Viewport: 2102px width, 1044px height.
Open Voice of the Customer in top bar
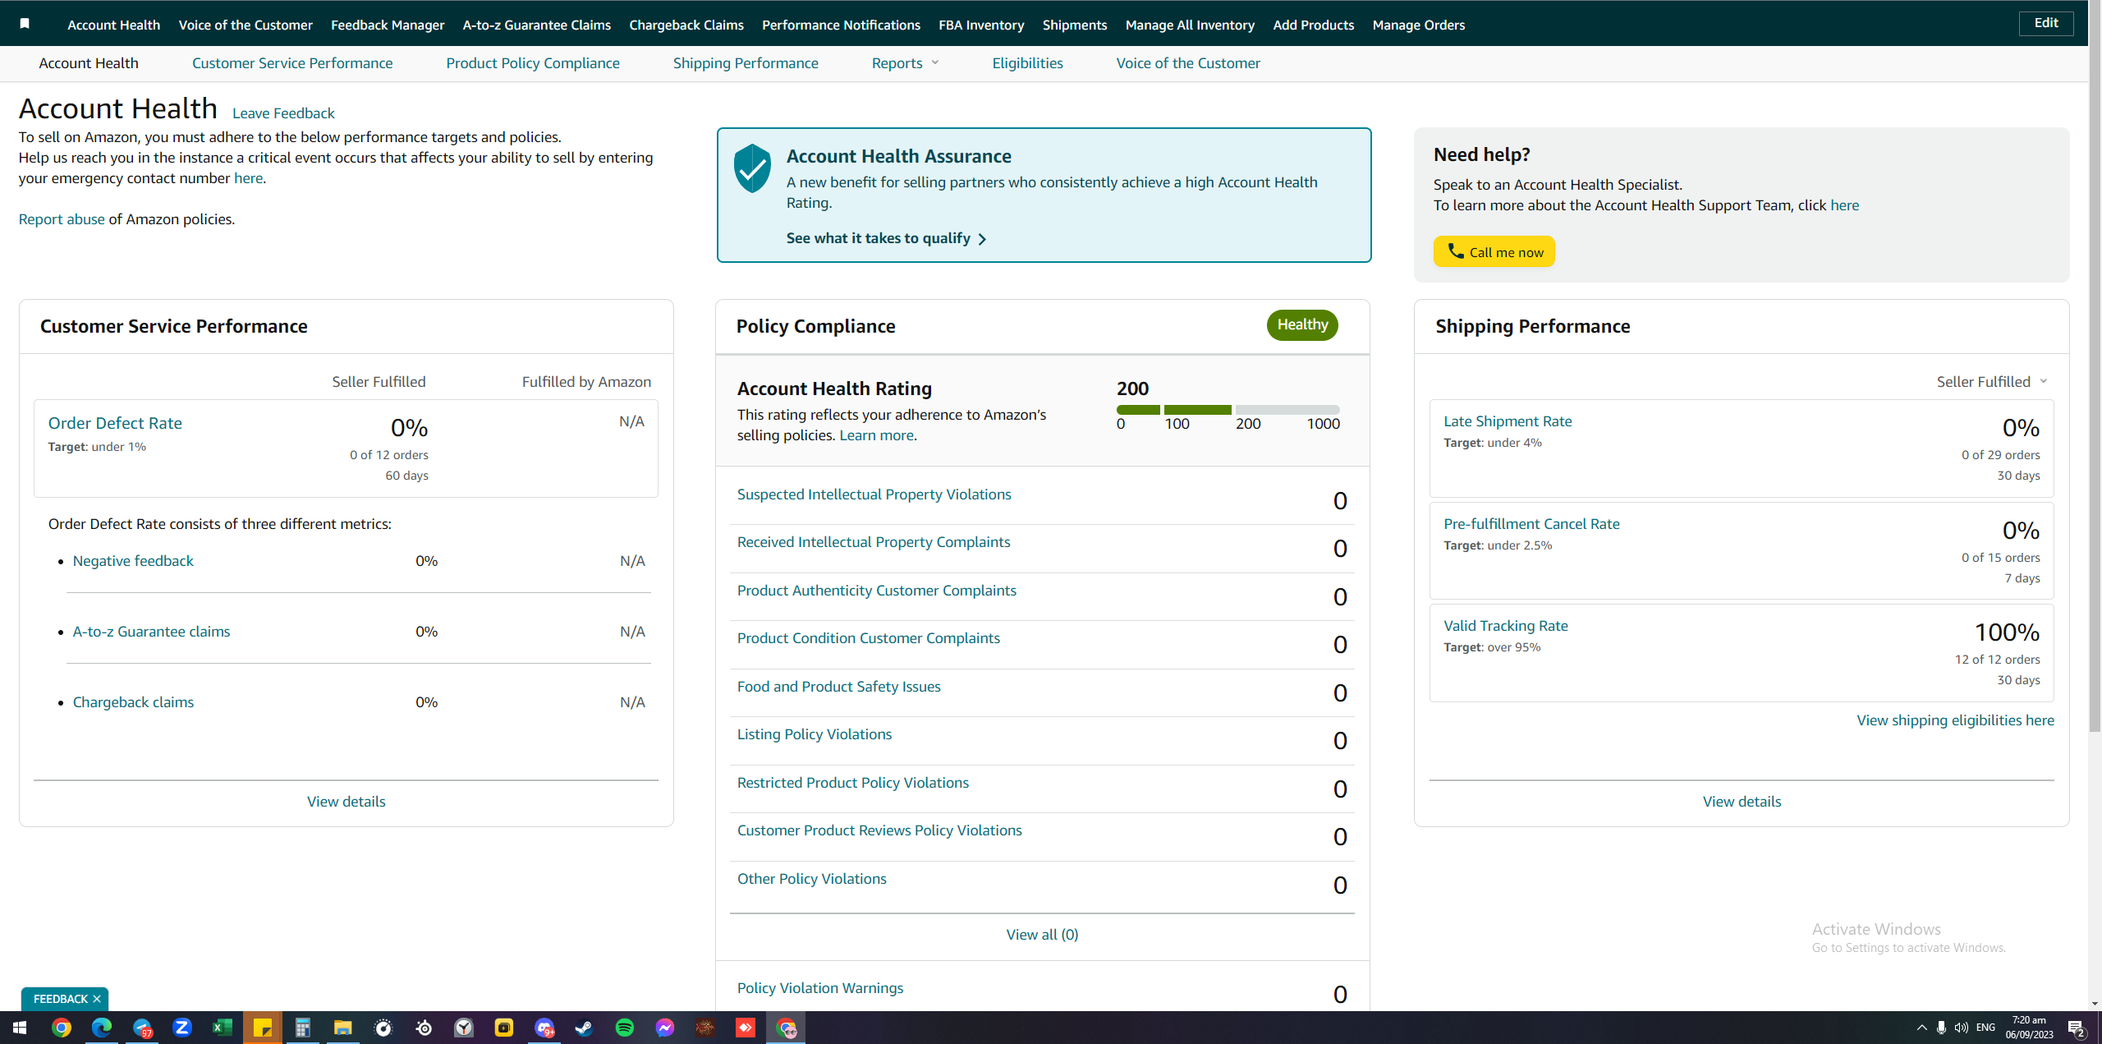point(246,25)
